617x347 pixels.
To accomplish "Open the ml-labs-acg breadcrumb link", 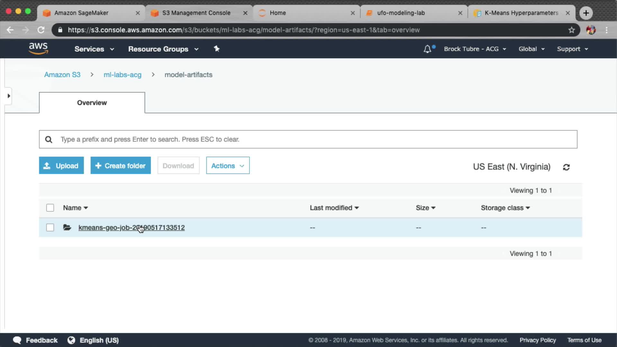I will tap(122, 75).
